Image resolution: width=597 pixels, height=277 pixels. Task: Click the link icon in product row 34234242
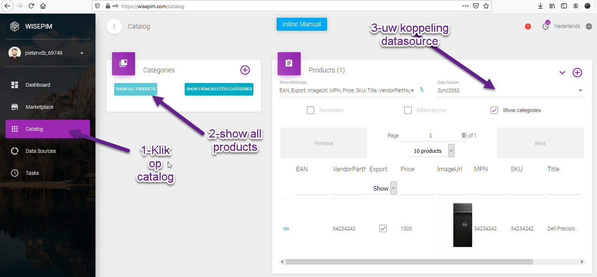coord(286,229)
